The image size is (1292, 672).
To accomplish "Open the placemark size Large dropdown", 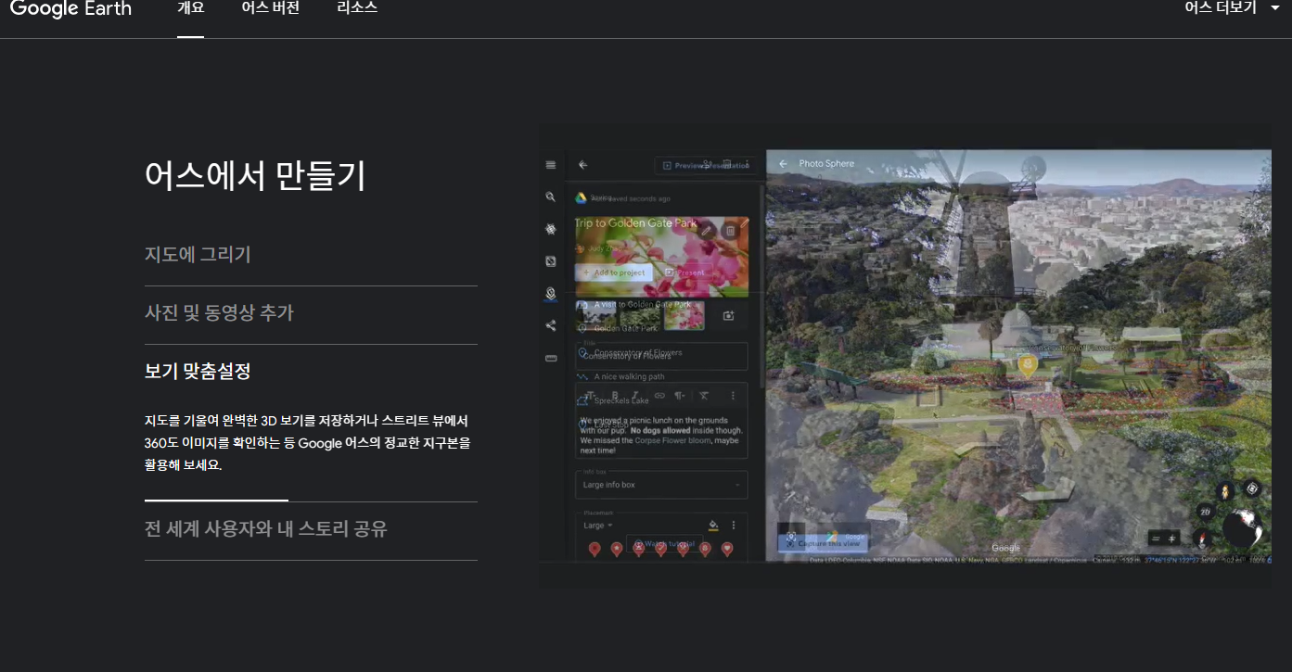I will 597,526.
